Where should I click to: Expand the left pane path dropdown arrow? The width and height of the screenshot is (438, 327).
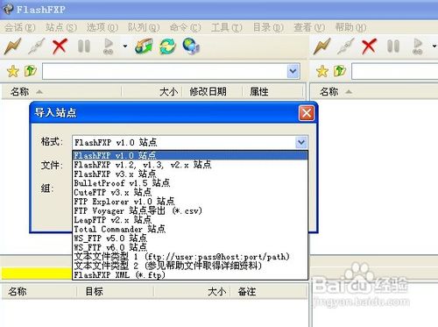[x=293, y=71]
